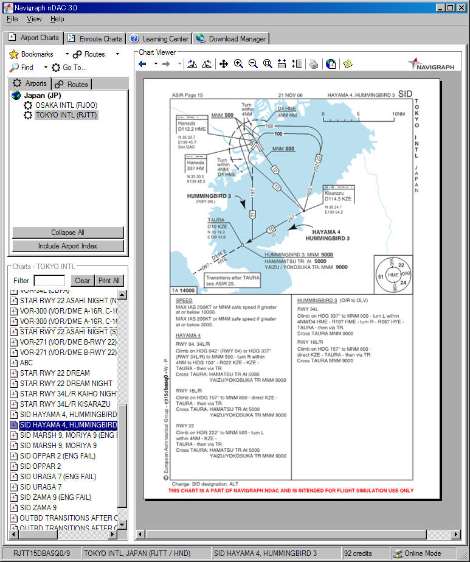
Task: Click the zoom in magnifier
Action: [x=238, y=64]
